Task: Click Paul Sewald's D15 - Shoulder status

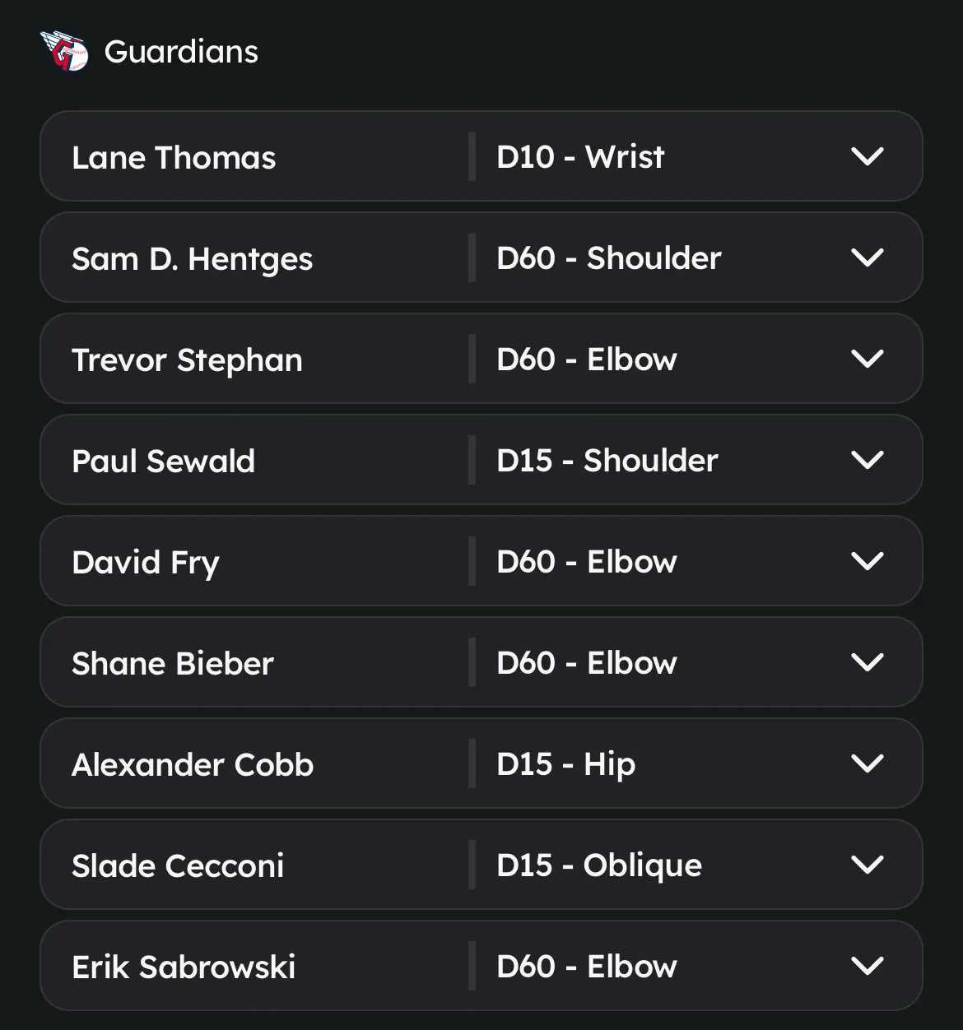Action: pyautogui.click(x=607, y=461)
